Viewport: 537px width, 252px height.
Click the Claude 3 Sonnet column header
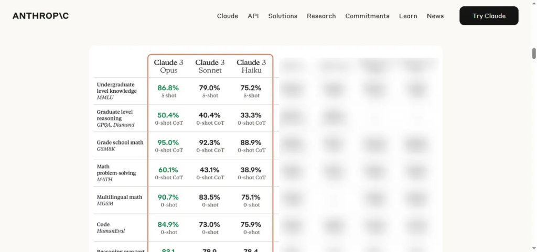click(210, 67)
